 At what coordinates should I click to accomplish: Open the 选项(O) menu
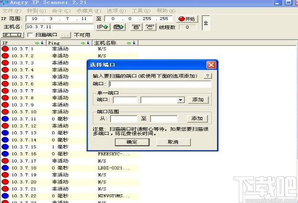[x=116, y=11]
